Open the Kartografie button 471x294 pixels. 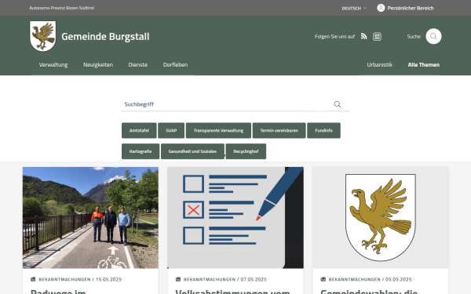141,151
